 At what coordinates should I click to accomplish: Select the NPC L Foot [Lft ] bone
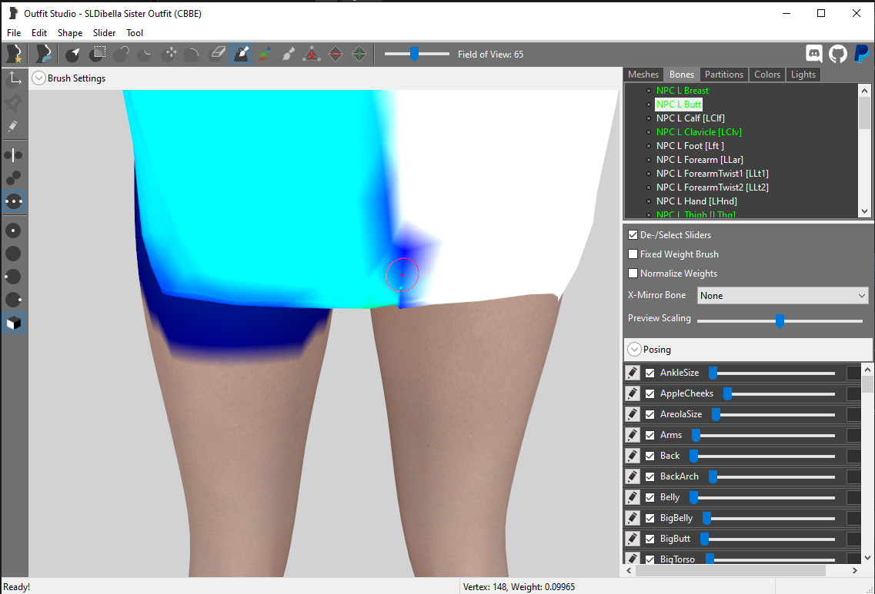(690, 146)
